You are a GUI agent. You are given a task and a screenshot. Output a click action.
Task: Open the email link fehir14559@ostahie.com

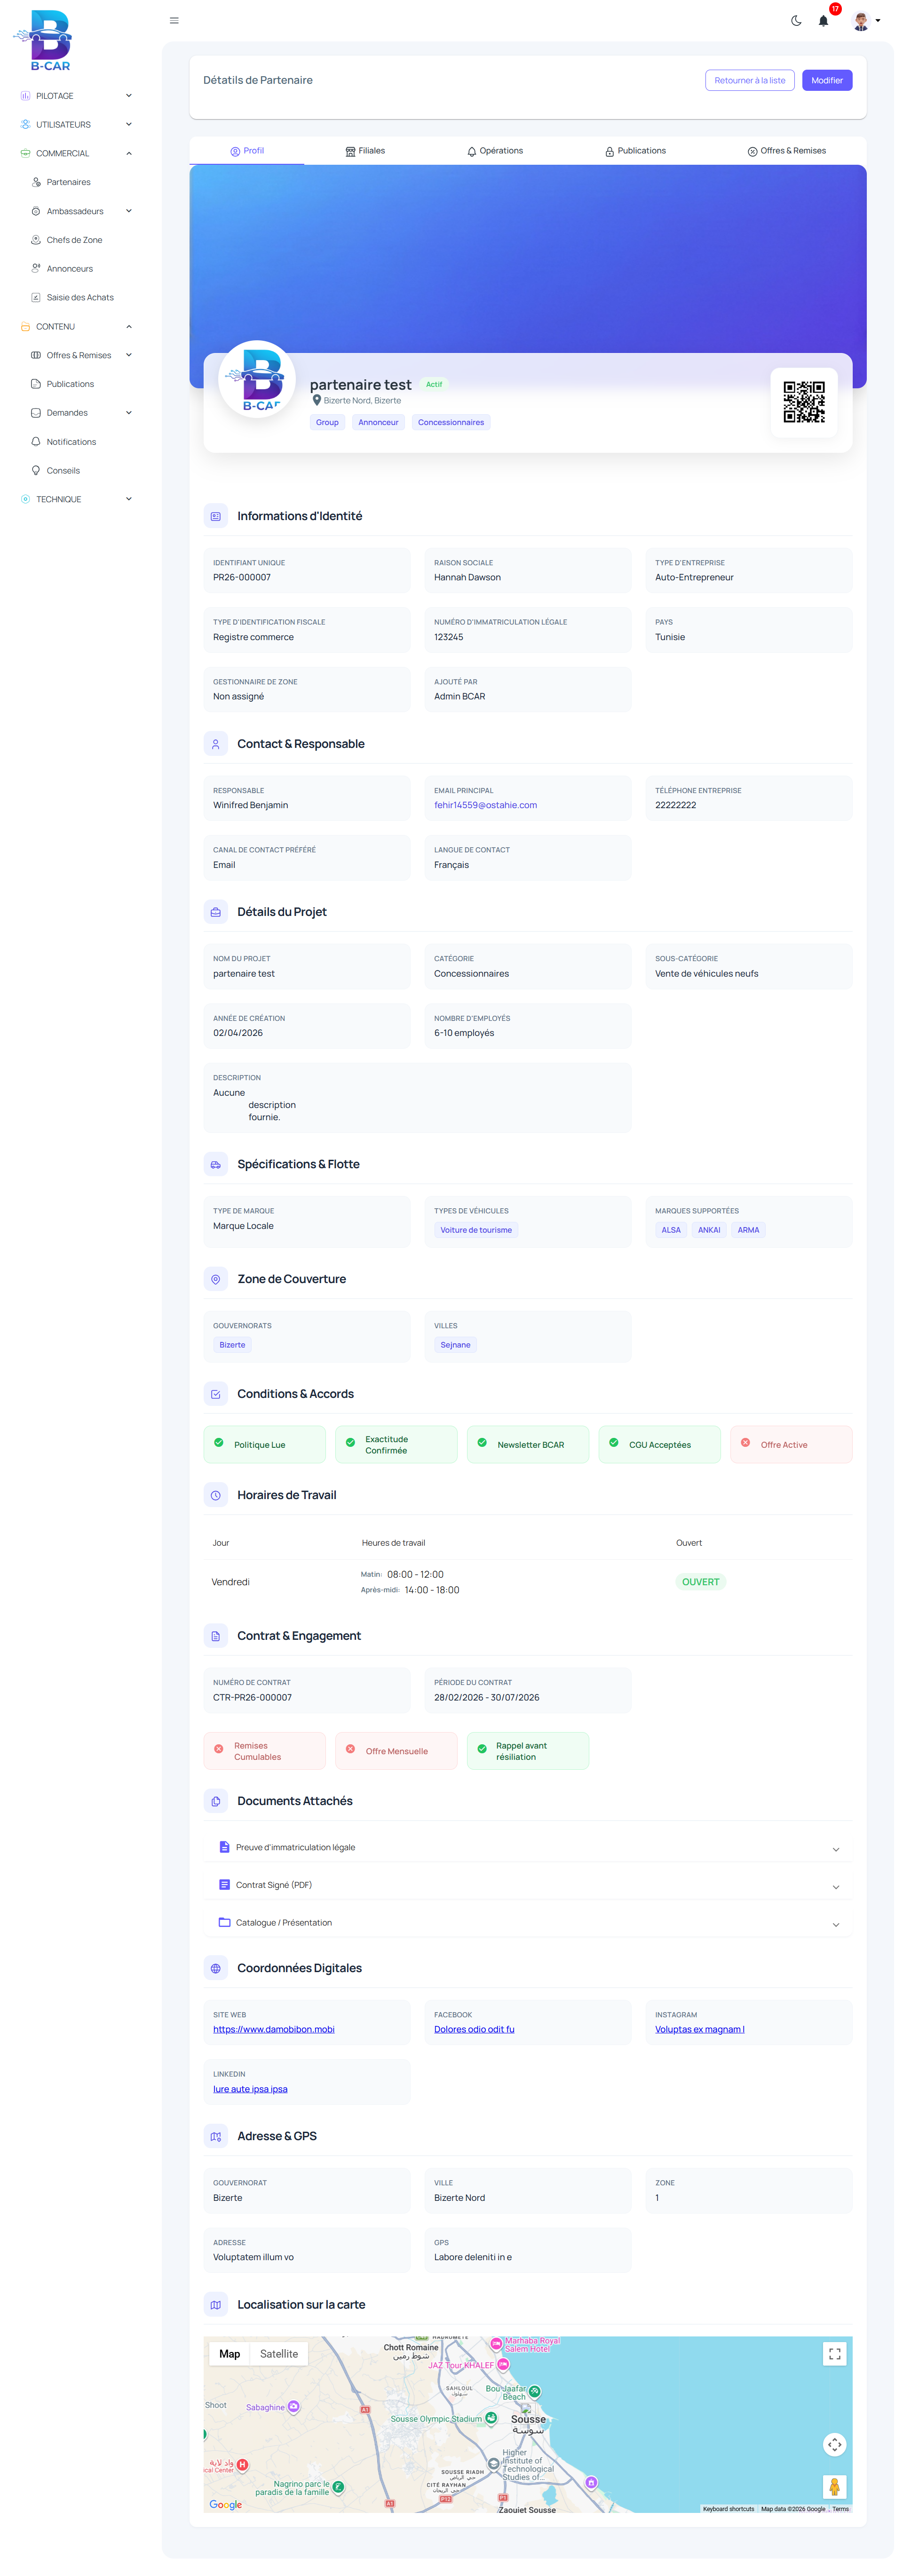coord(485,805)
